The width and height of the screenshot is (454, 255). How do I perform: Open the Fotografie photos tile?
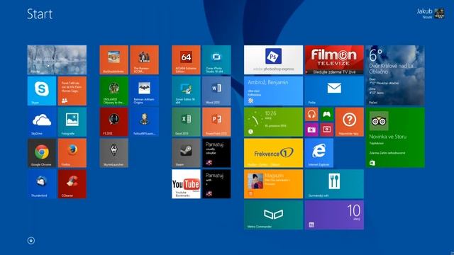[x=72, y=122]
